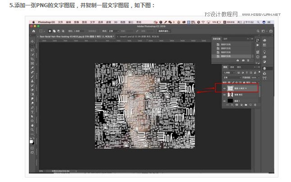Add adjustment layer via half-circle icon

coord(241,105)
